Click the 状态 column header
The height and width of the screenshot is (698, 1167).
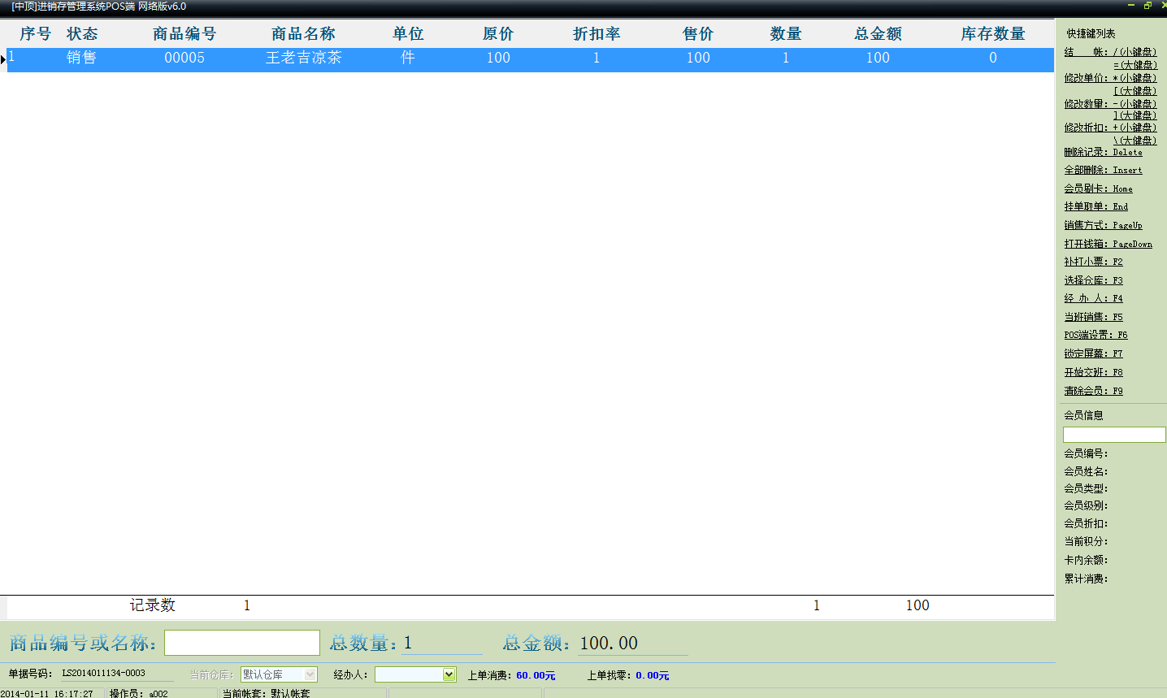pos(82,34)
